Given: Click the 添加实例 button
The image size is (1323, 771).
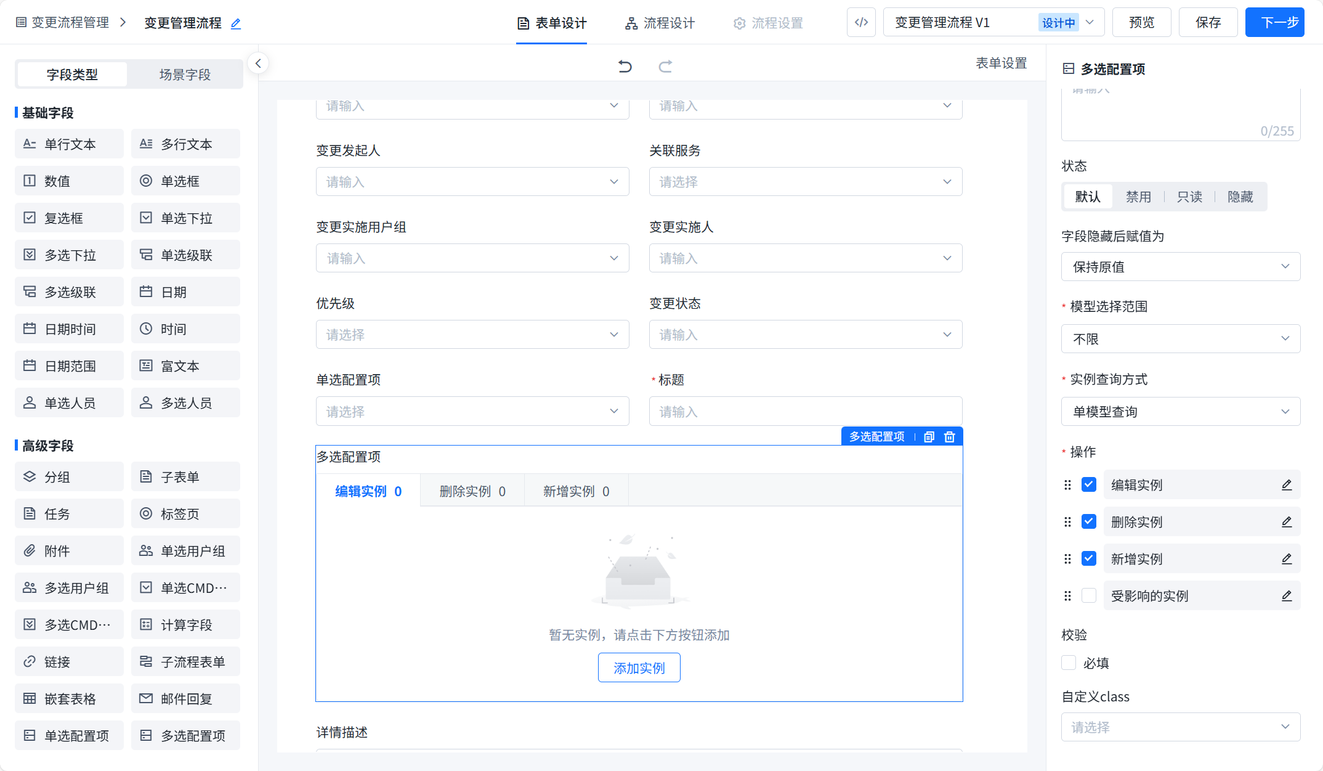Looking at the screenshot, I should 639,668.
